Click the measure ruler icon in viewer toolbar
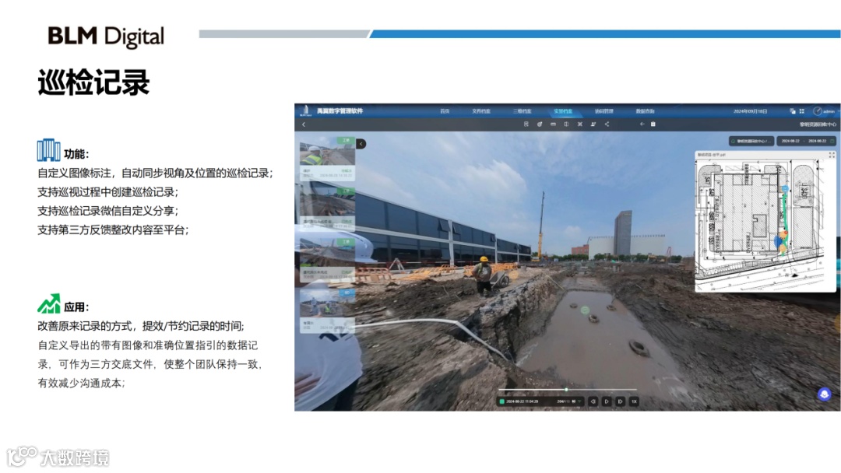841x473 pixels. click(553, 124)
